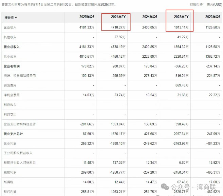
Task: Select the 2023年Q6 column header
Action: (213, 17)
